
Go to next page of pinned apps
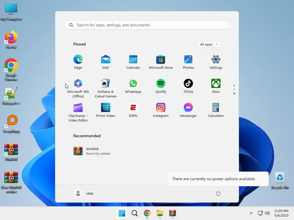(234, 94)
